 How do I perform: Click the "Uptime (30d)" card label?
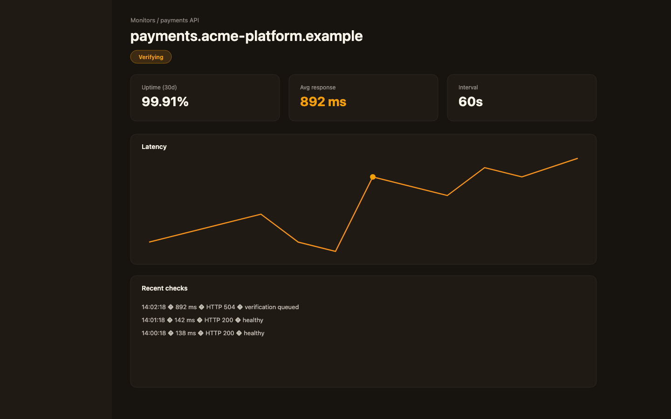159,88
